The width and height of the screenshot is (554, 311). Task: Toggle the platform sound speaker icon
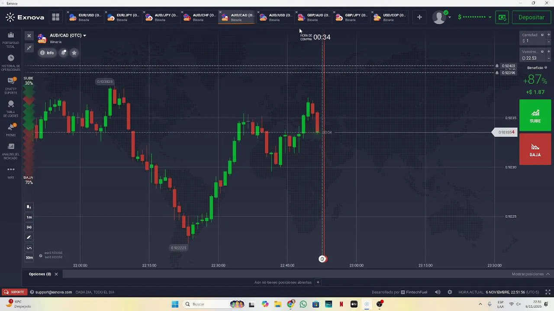(x=438, y=292)
